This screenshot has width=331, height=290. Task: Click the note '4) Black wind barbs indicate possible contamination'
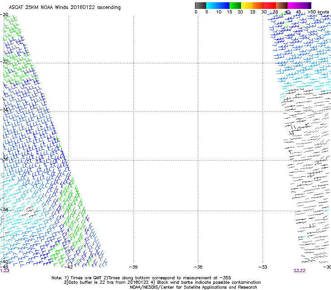point(206,282)
